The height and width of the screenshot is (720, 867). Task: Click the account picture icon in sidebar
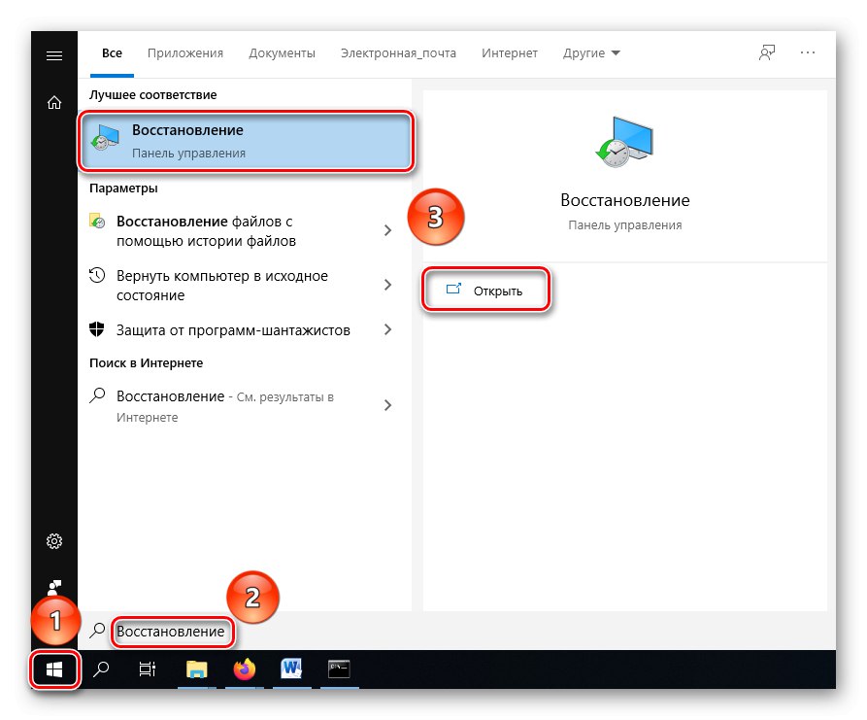[54, 587]
